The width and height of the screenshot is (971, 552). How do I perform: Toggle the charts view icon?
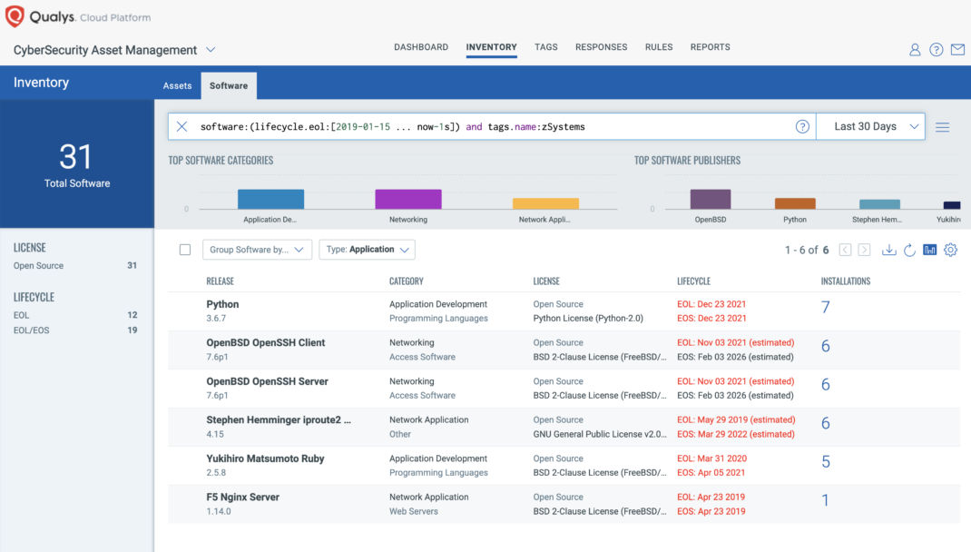click(928, 249)
